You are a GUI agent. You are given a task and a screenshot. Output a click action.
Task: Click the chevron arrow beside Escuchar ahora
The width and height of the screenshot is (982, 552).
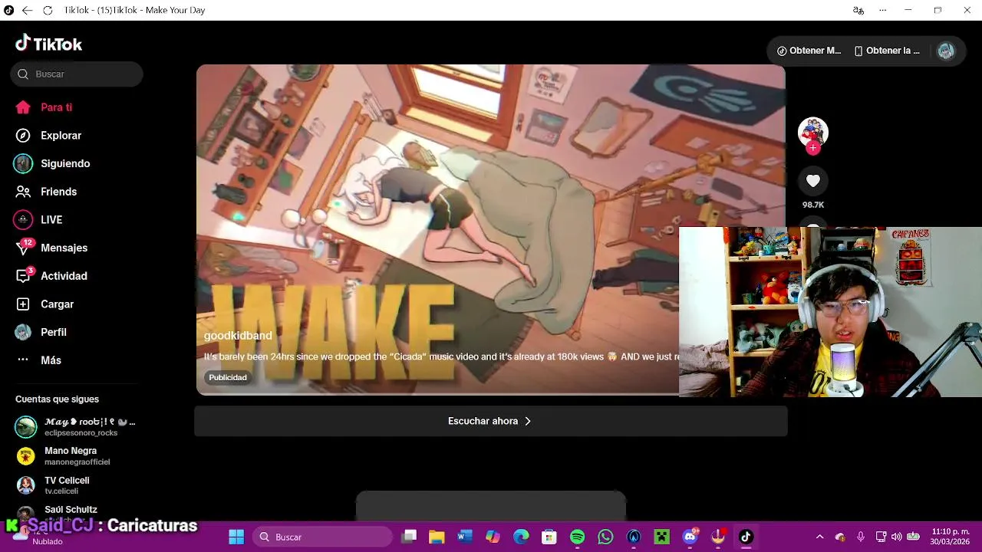click(528, 421)
